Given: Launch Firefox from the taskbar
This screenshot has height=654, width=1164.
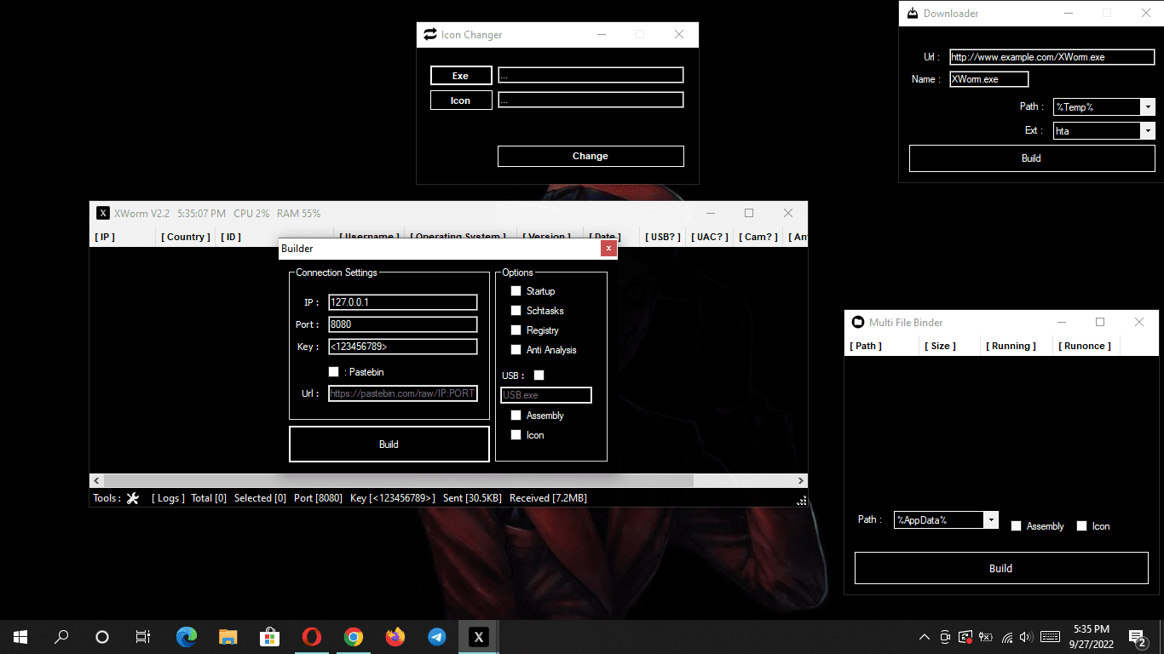Looking at the screenshot, I should coord(395,636).
